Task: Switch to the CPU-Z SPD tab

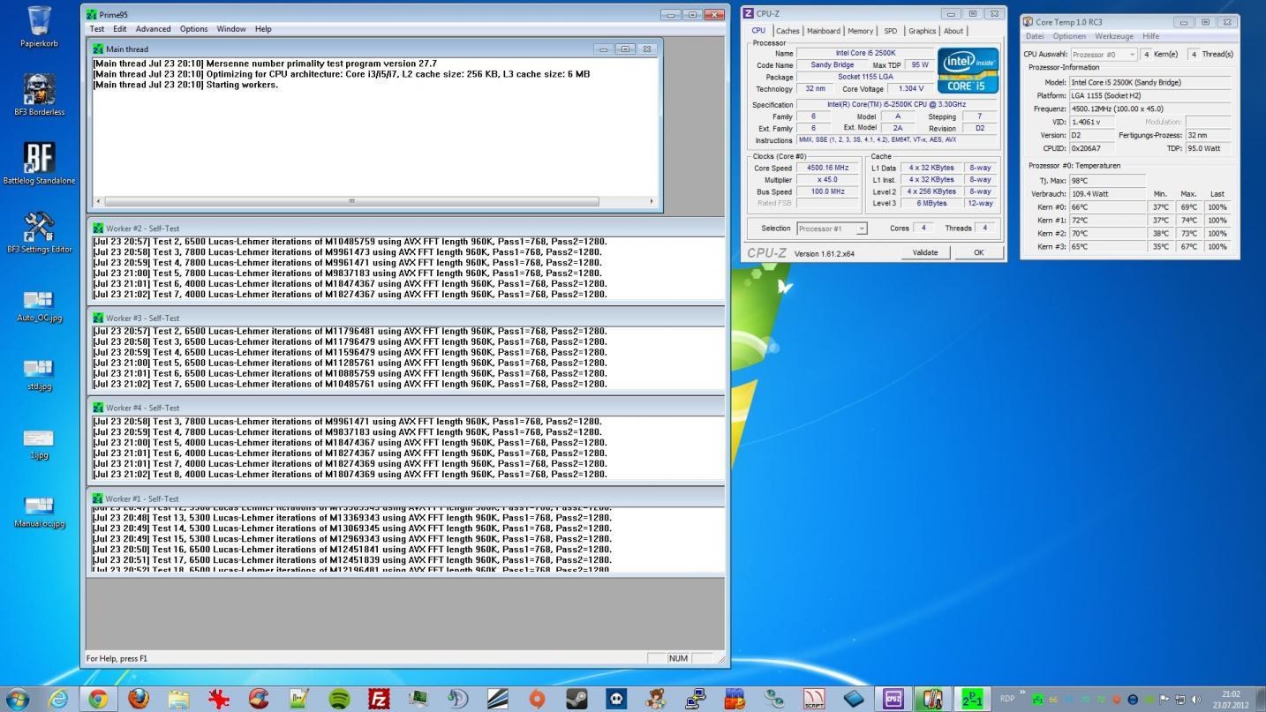Action: 890,31
